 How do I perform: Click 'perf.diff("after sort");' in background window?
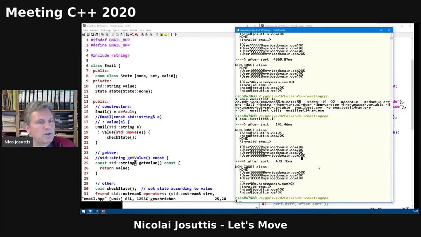click(x=301, y=204)
